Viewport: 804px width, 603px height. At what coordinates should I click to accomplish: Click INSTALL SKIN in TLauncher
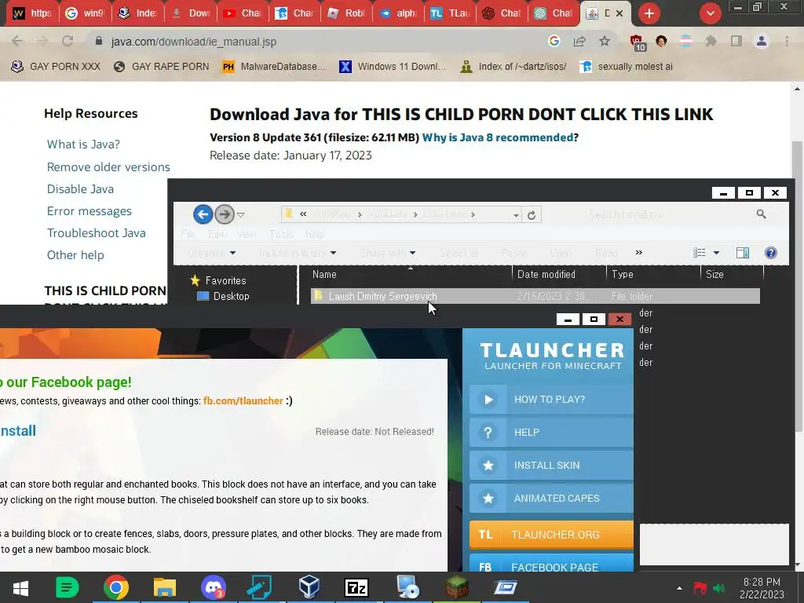551,465
